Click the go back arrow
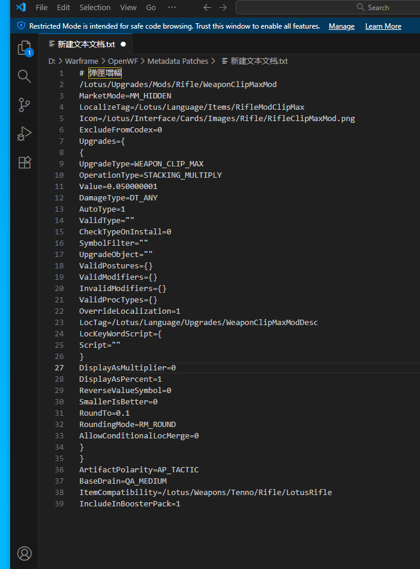This screenshot has height=569, width=420. pos(207,7)
